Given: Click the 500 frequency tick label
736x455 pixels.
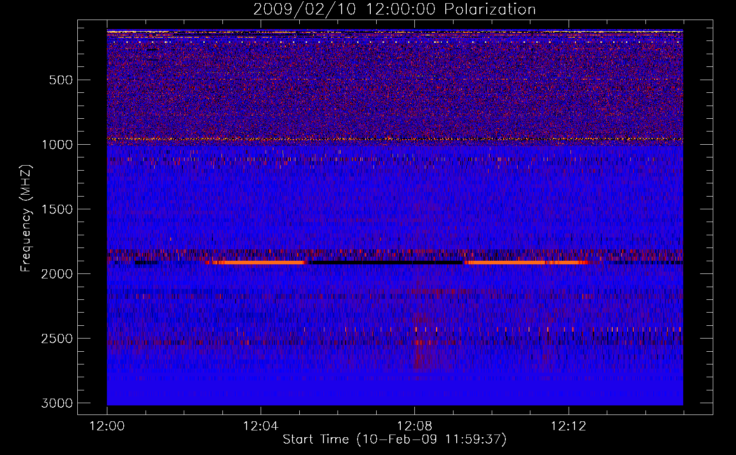Looking at the screenshot, I should tap(61, 80).
